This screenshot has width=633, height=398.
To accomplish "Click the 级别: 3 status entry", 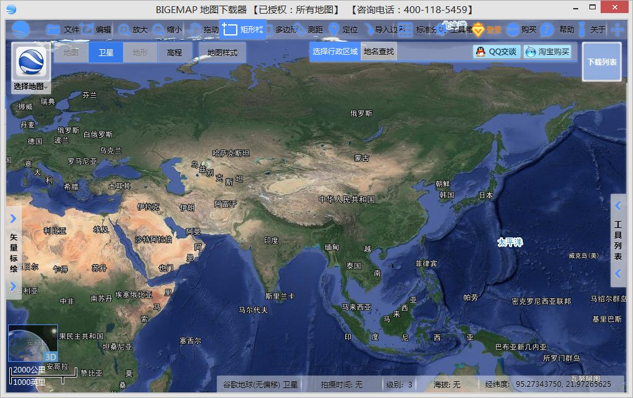I will pyautogui.click(x=399, y=385).
